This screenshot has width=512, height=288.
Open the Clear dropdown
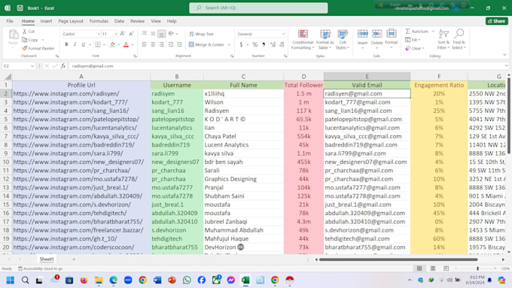click(x=415, y=48)
